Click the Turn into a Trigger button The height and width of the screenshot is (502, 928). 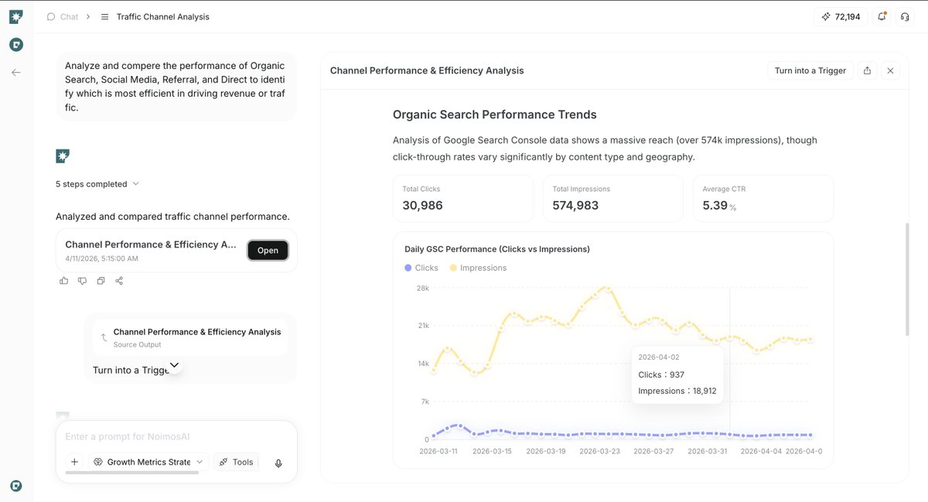point(810,70)
